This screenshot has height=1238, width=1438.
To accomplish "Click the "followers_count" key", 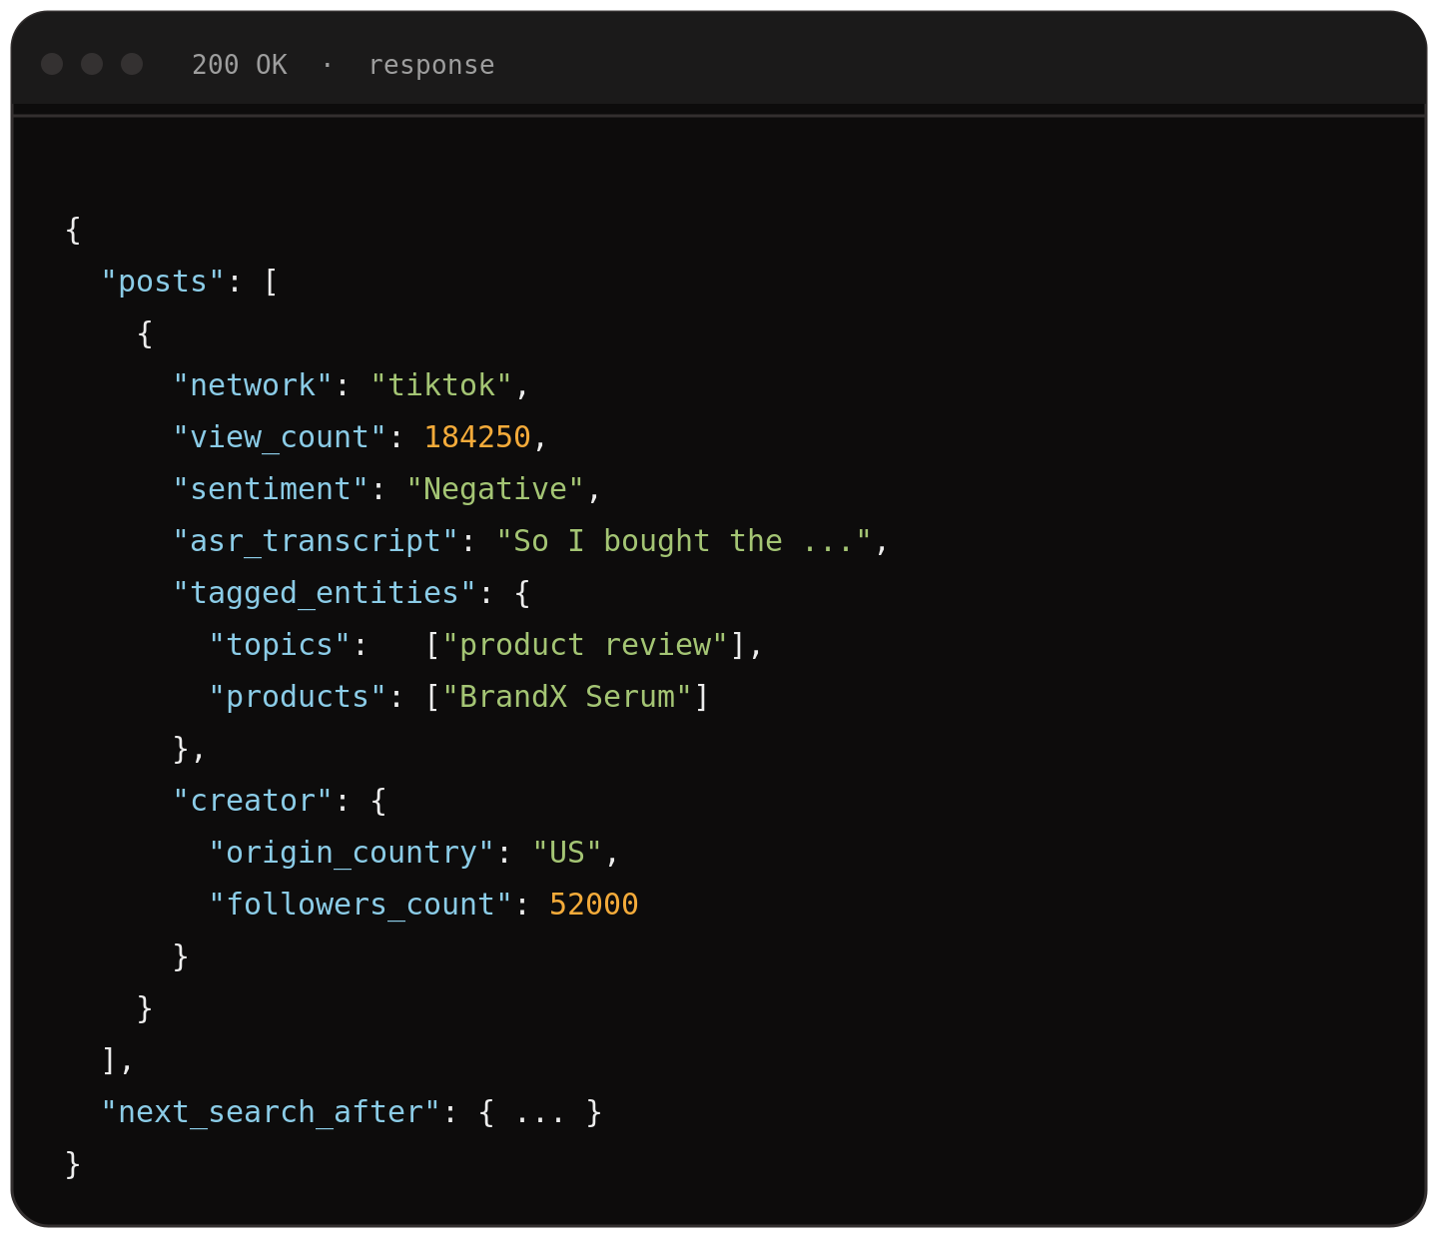I will pos(360,905).
